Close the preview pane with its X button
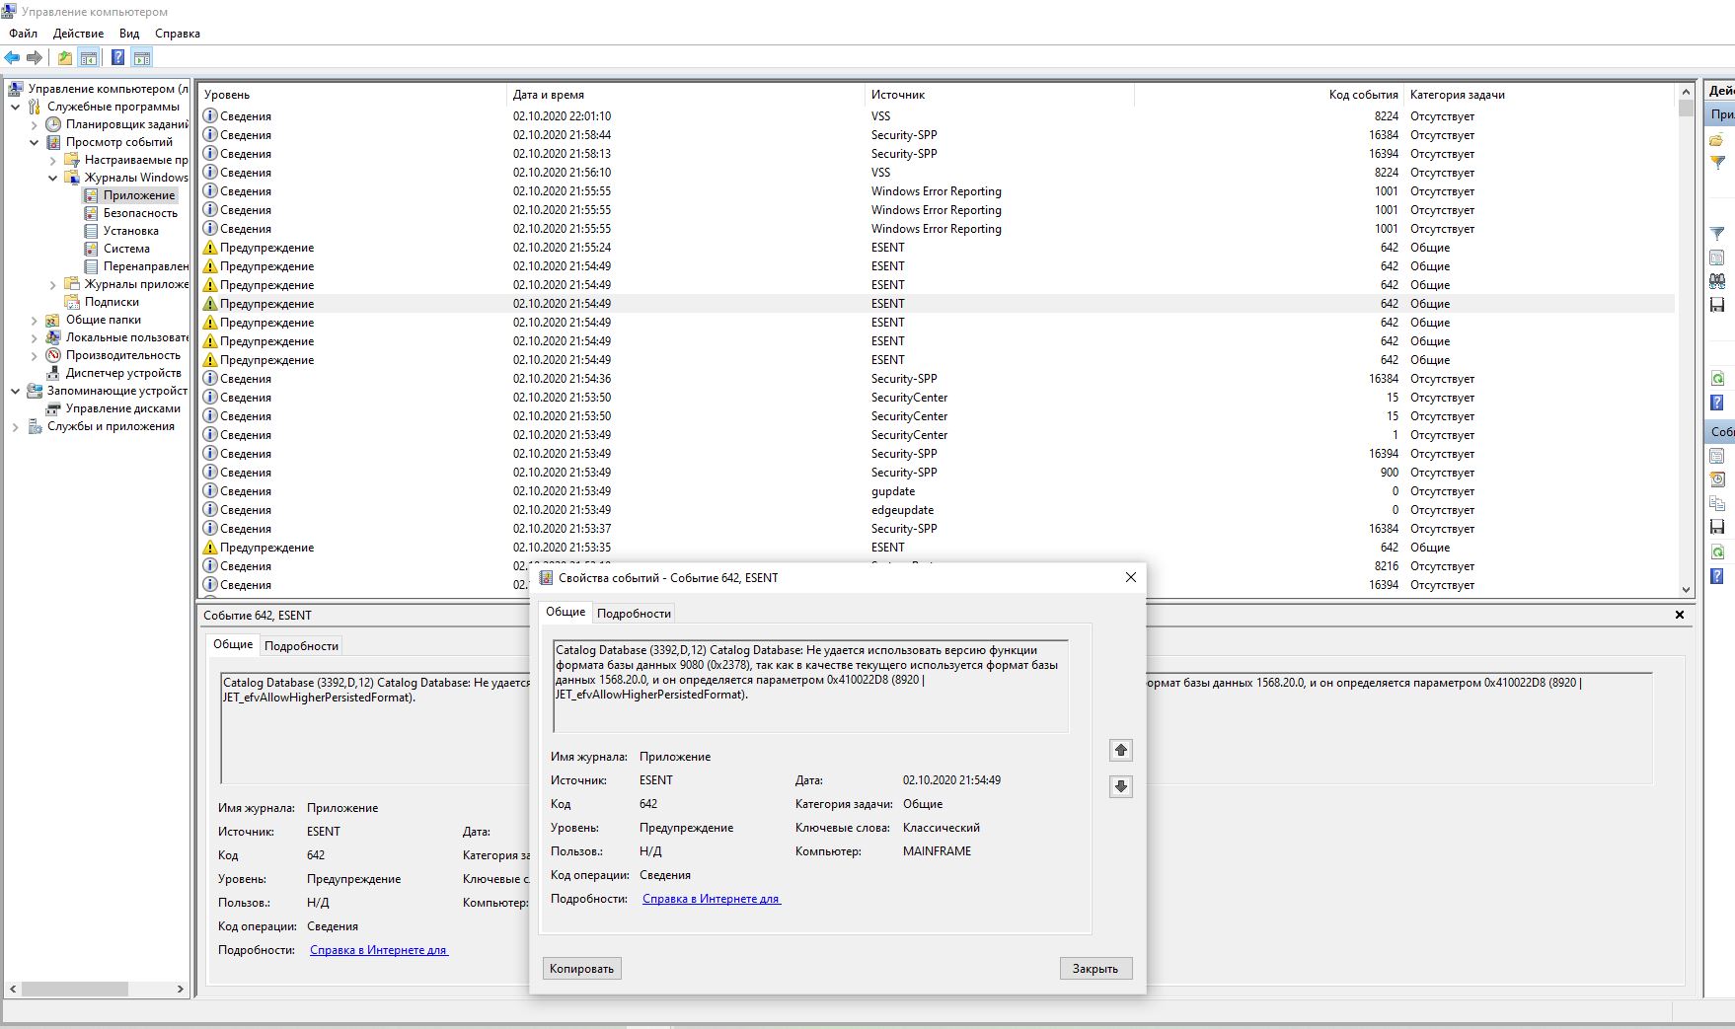 [1680, 615]
